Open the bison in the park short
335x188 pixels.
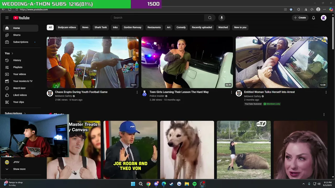[244, 150]
